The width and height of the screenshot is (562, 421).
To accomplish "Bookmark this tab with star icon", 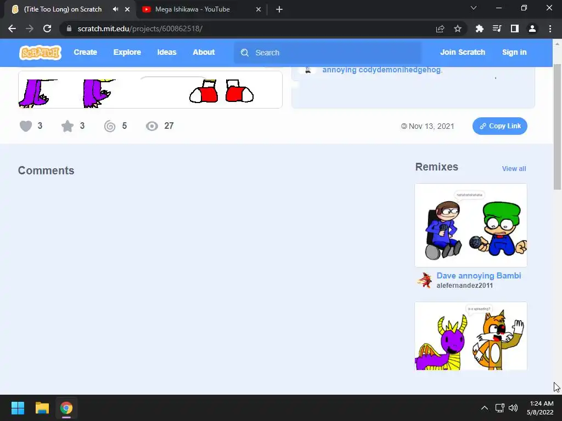I will (458, 29).
